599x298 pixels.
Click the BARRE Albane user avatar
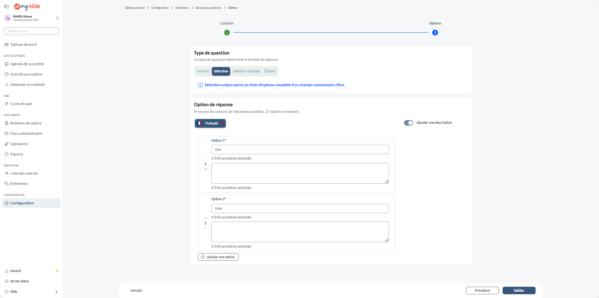(8, 18)
